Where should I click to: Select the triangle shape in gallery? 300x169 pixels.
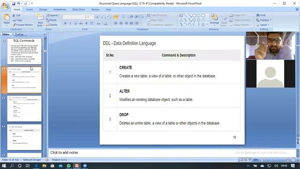click(181, 20)
